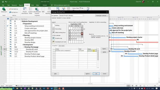Select the Exceptions tab
This screenshot has width=160, height=90.
55,46
